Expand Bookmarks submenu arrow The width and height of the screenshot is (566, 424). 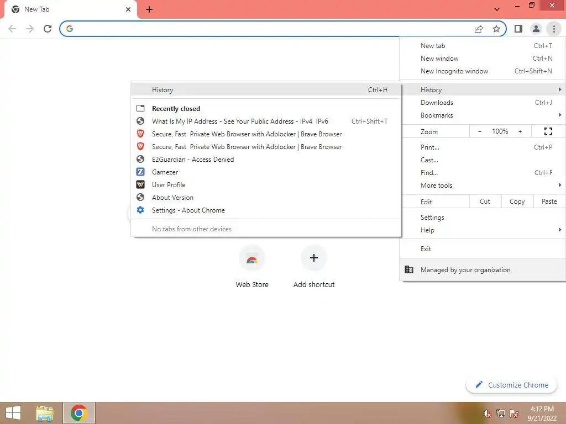click(559, 115)
